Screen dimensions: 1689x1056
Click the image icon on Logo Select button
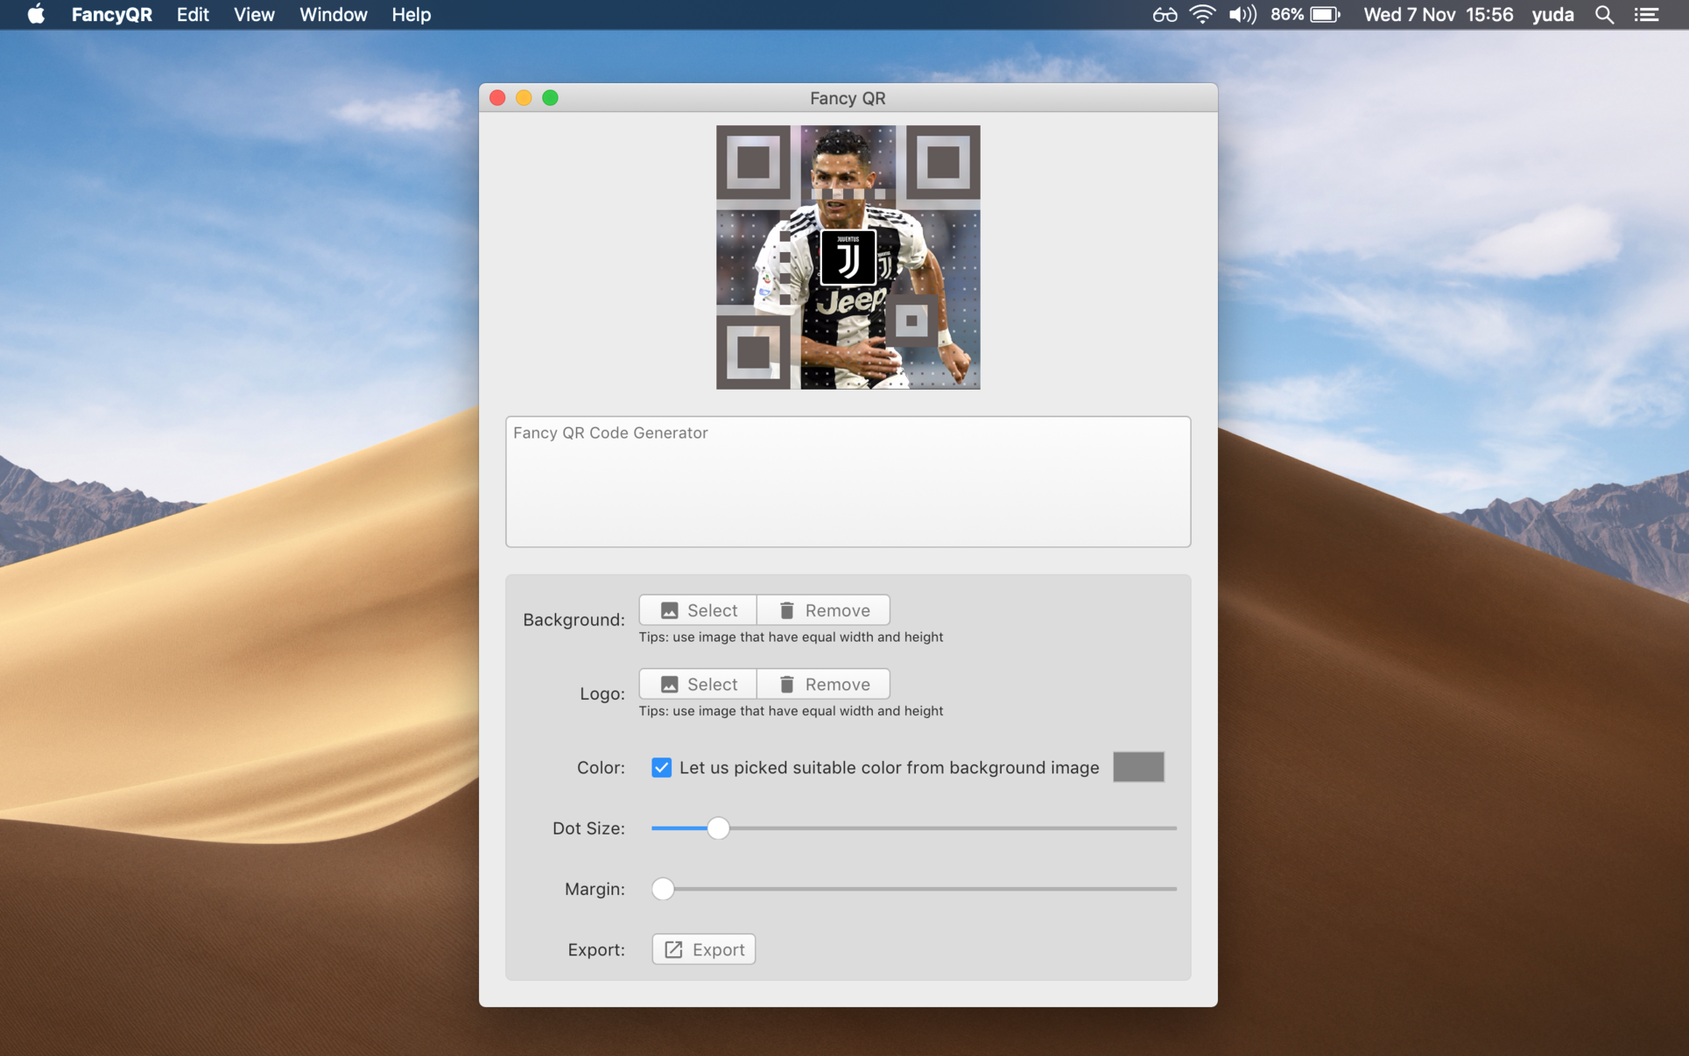pyautogui.click(x=669, y=684)
